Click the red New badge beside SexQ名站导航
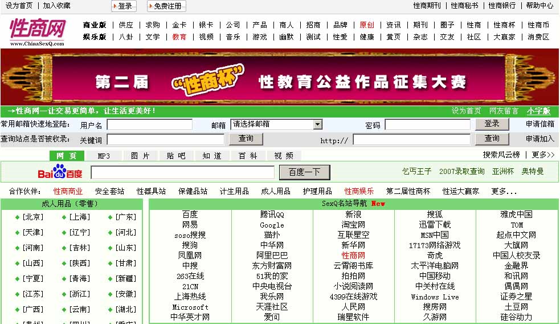This screenshot has width=560, height=324. (378, 204)
